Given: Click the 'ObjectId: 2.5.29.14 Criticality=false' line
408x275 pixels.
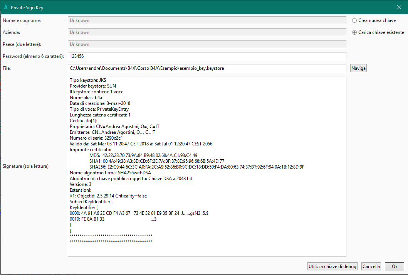Looking at the screenshot, I should point(108,196).
